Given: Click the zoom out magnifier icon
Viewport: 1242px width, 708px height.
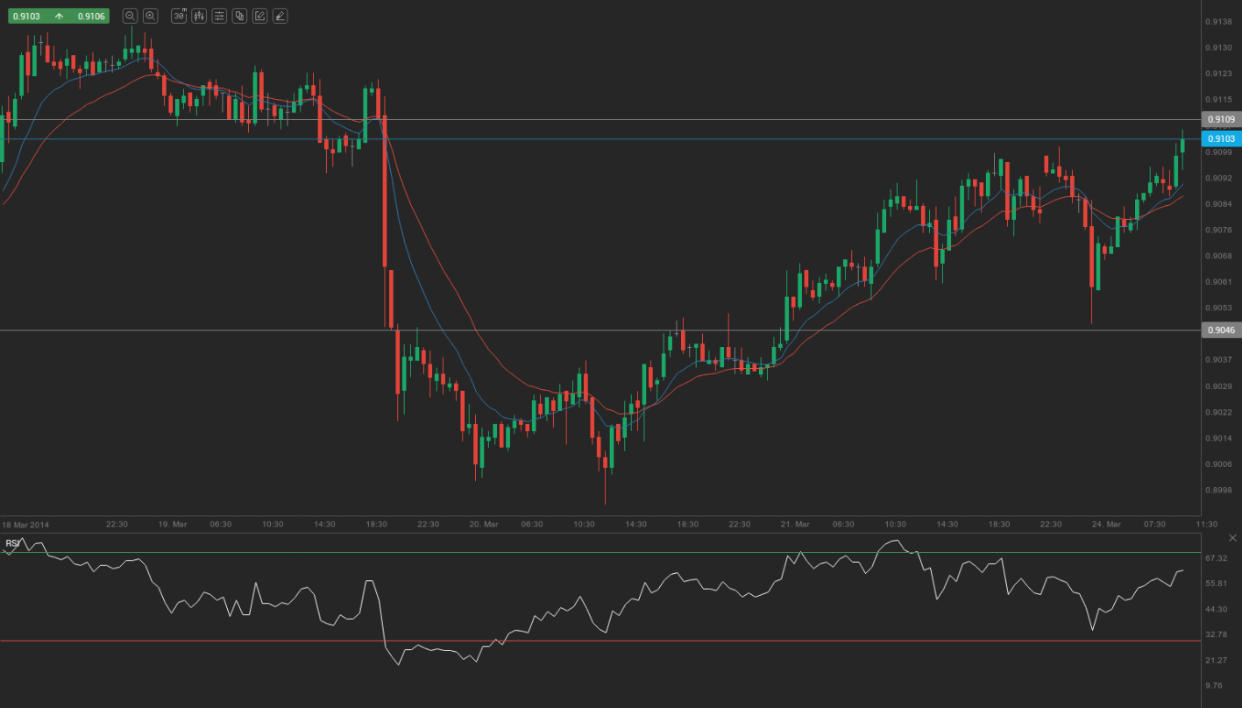Looking at the screenshot, I should (130, 16).
